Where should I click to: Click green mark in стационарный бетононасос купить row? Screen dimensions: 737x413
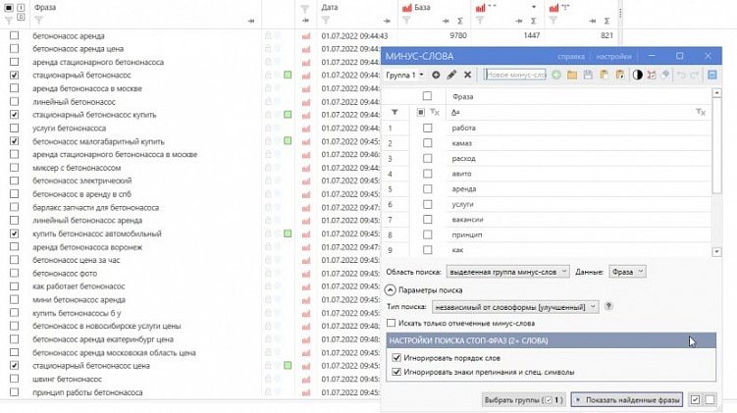pyautogui.click(x=288, y=115)
